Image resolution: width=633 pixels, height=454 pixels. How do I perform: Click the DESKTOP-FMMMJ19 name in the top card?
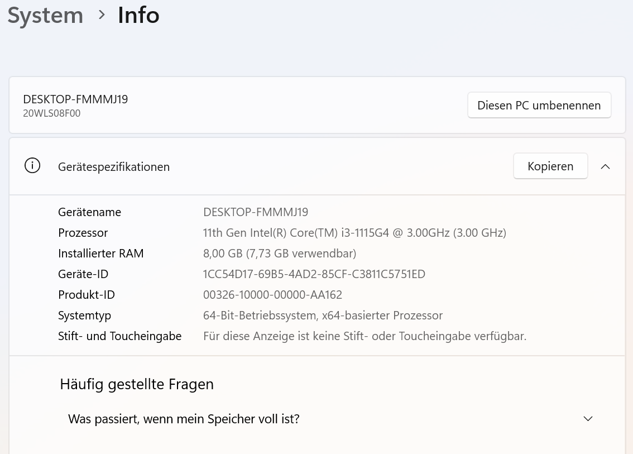(75, 99)
